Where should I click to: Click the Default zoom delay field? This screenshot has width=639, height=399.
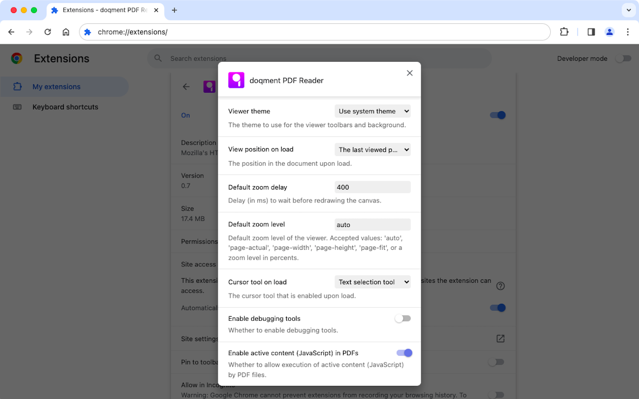pos(372,188)
